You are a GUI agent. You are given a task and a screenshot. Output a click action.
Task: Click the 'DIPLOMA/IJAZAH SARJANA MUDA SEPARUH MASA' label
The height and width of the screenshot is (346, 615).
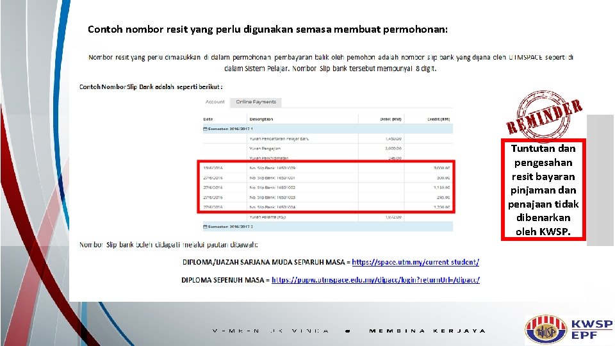coord(263,262)
